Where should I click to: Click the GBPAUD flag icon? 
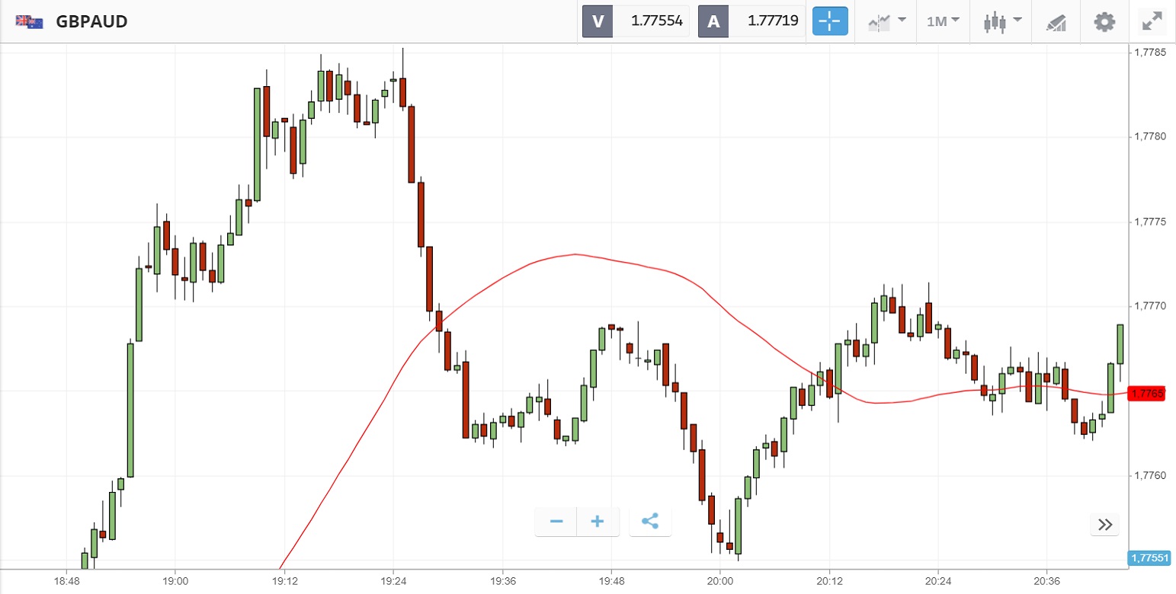pos(29,21)
